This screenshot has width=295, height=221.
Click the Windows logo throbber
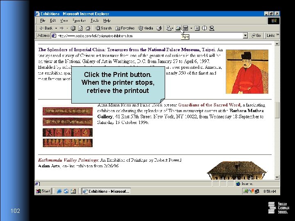(274, 21)
